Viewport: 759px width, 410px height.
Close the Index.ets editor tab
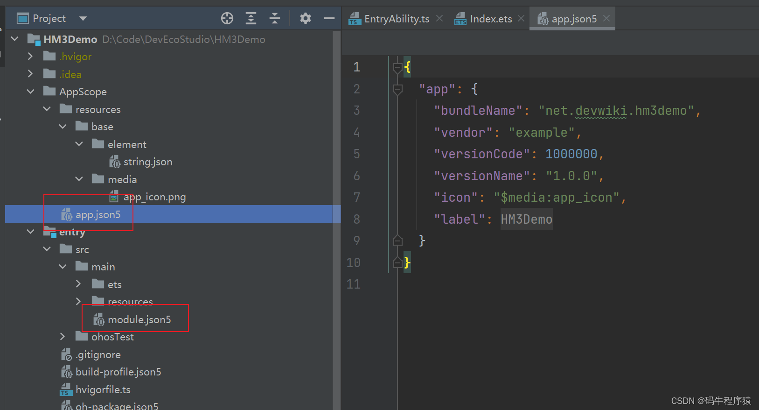521,18
